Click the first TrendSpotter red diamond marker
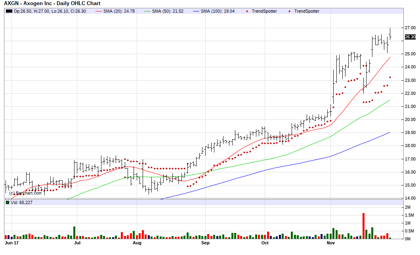This screenshot has width=420, height=255. [247, 11]
